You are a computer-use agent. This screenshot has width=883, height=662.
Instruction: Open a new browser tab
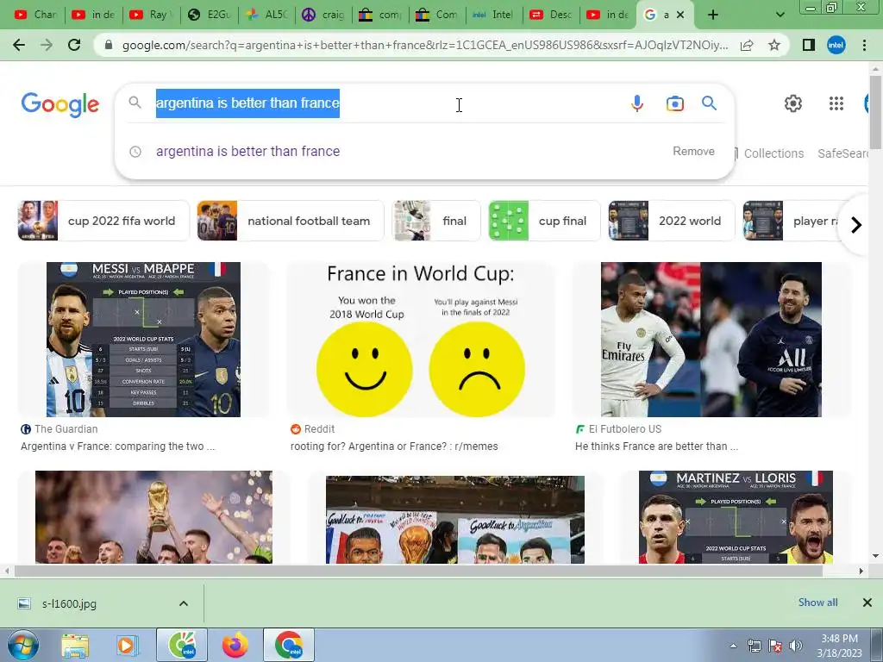[713, 15]
